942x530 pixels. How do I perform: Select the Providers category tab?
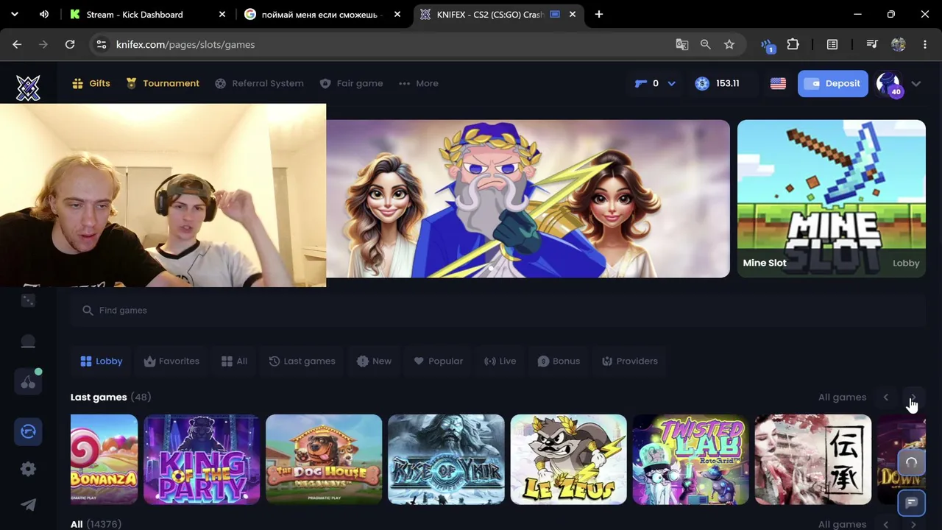tap(629, 361)
